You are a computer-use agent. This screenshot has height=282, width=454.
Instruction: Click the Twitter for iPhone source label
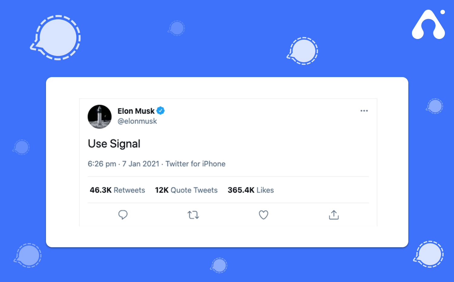point(195,164)
